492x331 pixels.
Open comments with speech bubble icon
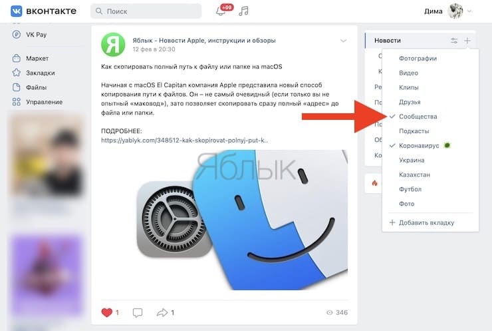pos(138,312)
